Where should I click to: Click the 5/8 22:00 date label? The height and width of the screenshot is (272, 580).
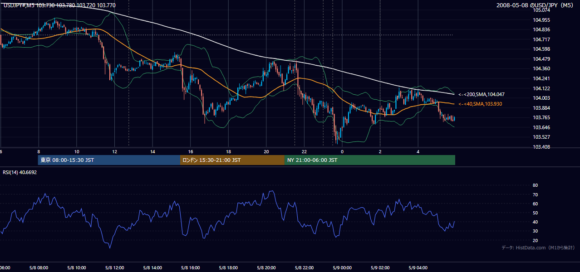(x=304, y=267)
